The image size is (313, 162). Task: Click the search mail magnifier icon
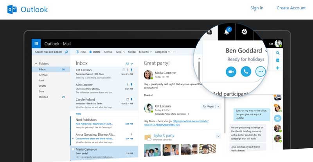point(67,52)
